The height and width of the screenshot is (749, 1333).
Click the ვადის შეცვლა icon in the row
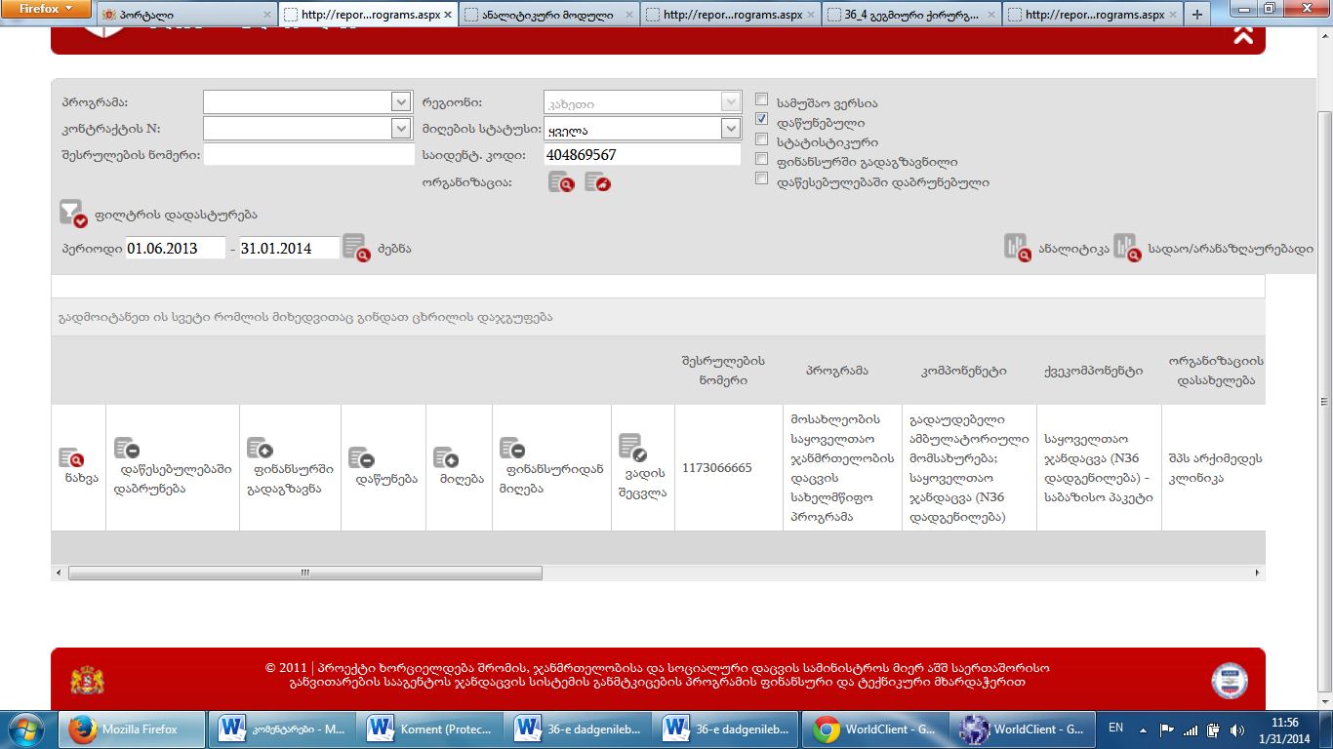click(632, 448)
